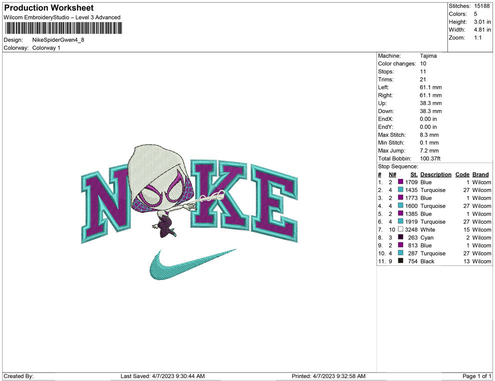The width and height of the screenshot is (495, 381).
Task: Click the Total Bobbin value '100.37ft'
Action: pos(430,158)
